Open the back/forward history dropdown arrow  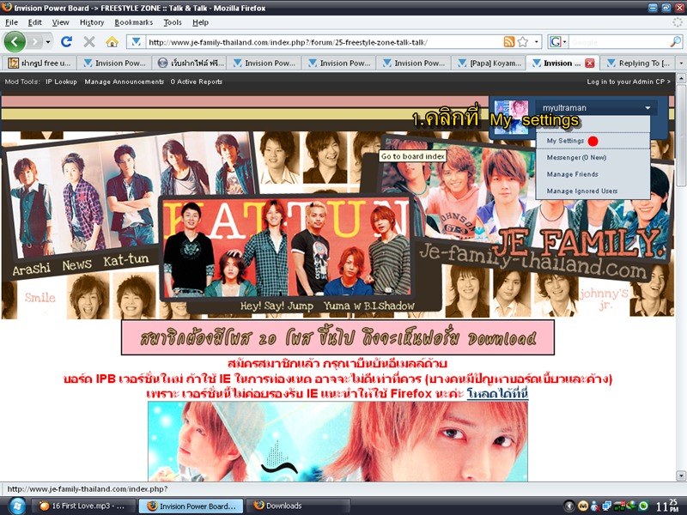[48, 42]
